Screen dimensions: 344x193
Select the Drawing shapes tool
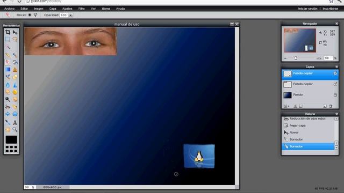tap(15, 77)
